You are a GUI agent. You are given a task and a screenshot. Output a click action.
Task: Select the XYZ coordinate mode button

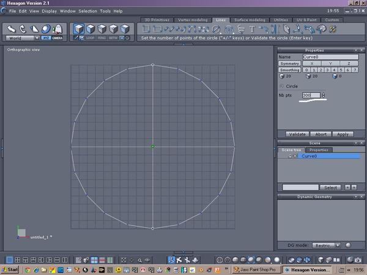[x=46, y=37]
